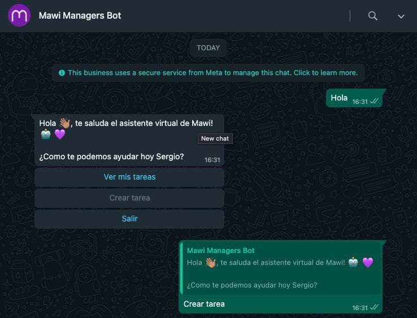
Task: Open the Mawi Managers Bot profile avatar
Action: pos(19,15)
